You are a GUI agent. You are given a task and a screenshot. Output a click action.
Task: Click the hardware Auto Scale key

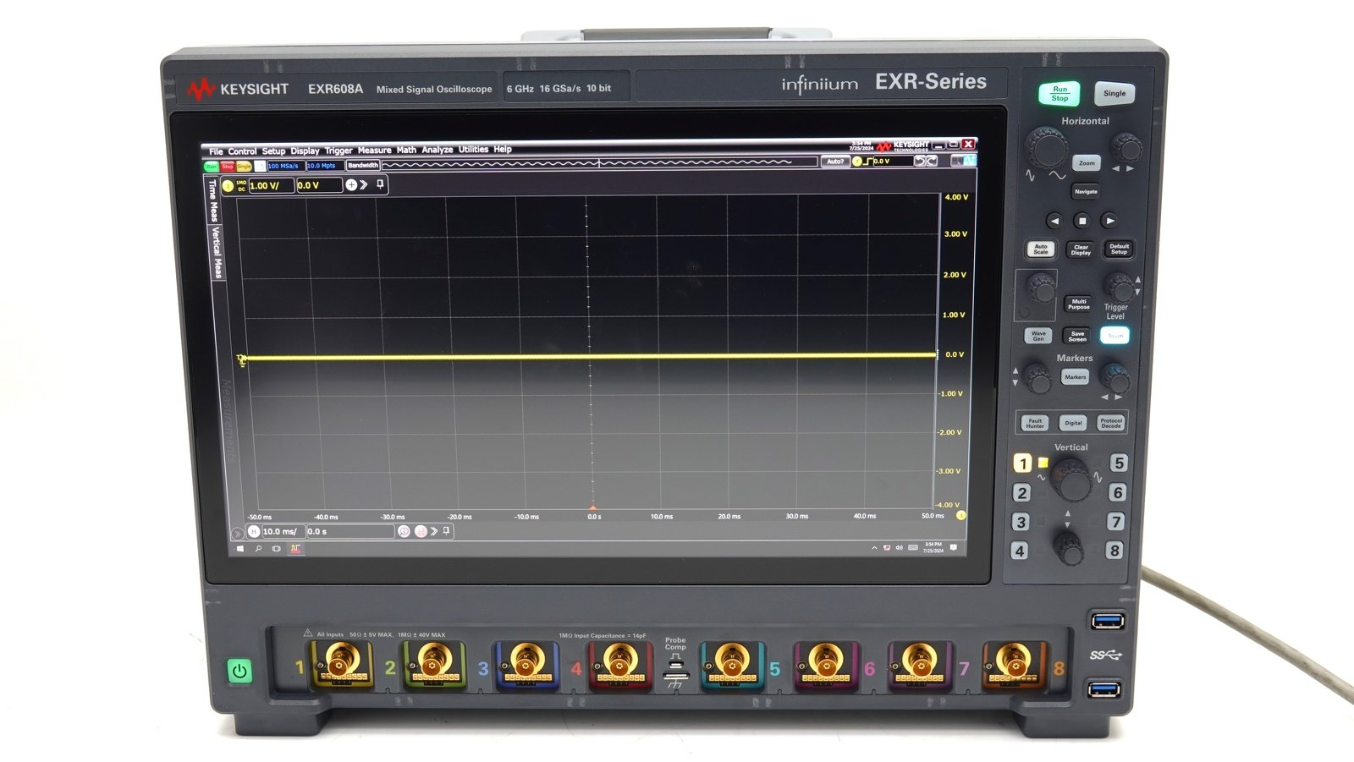1041,249
